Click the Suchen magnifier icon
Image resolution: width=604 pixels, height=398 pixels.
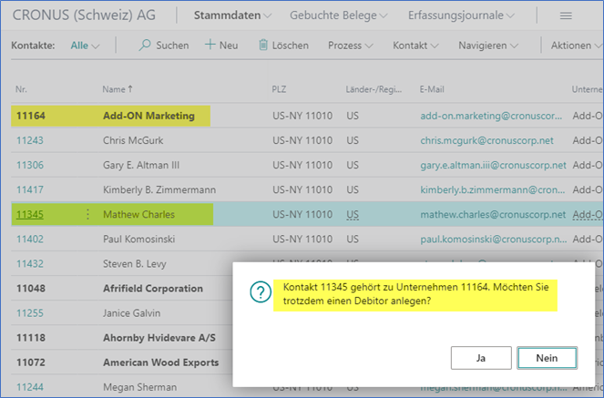[145, 46]
